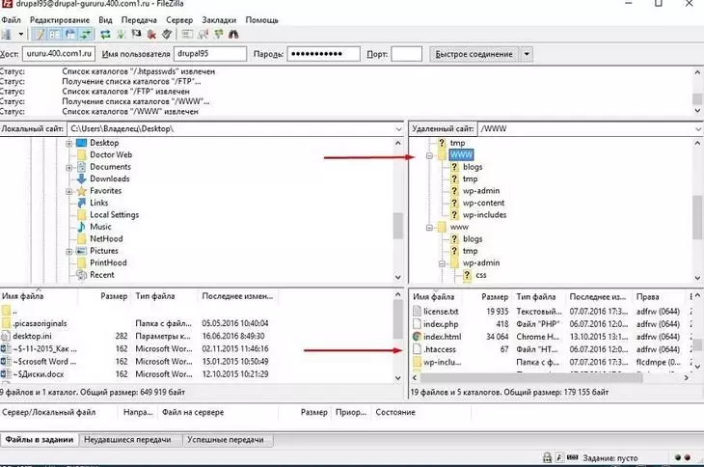Image resolution: width=704 pixels, height=467 pixels.
Task: Expand the Desktop tree node
Action: click(x=69, y=143)
